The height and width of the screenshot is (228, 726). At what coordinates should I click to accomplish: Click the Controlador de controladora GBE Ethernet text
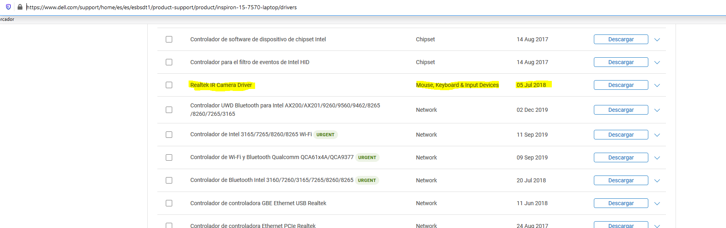pos(258,203)
